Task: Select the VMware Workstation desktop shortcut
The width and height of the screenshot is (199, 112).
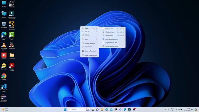Action: [12, 26]
